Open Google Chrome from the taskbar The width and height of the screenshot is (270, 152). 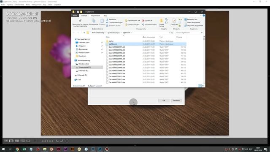coord(17,149)
